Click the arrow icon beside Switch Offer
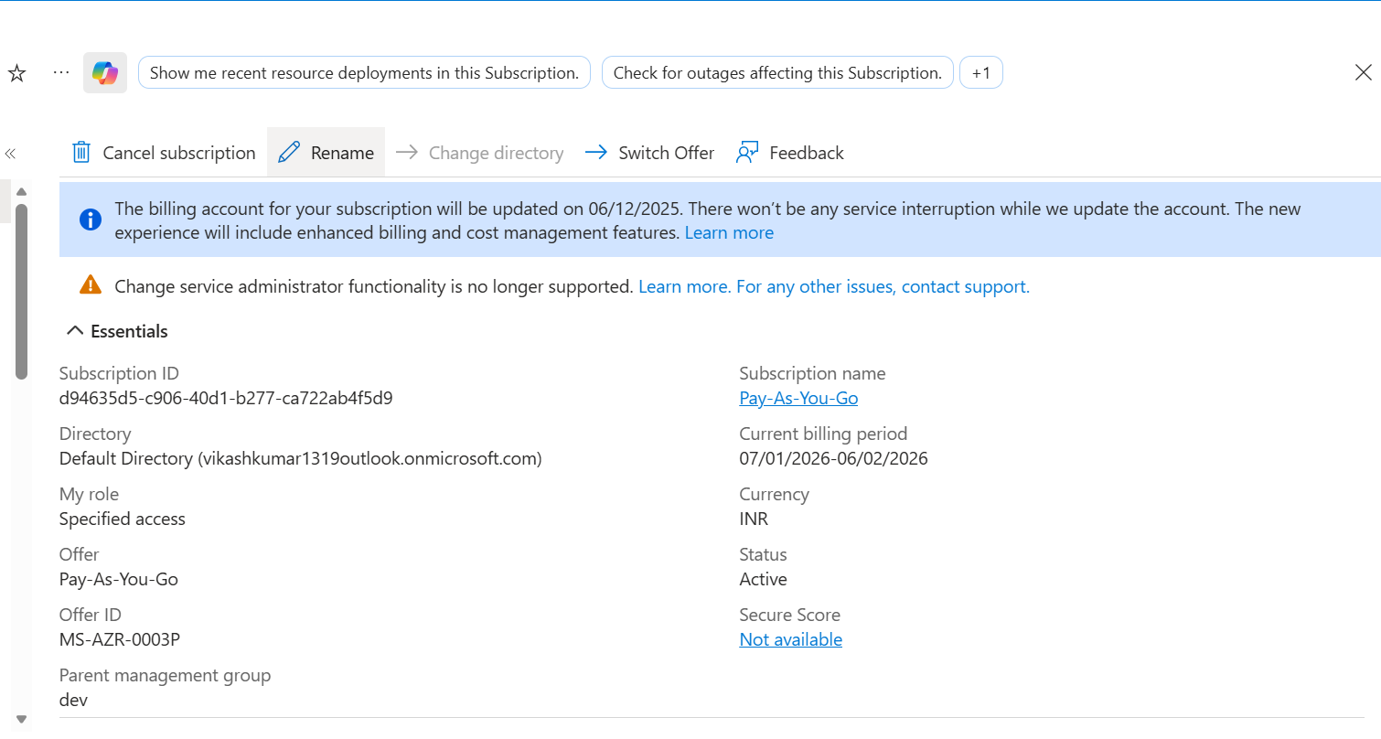 click(x=598, y=152)
